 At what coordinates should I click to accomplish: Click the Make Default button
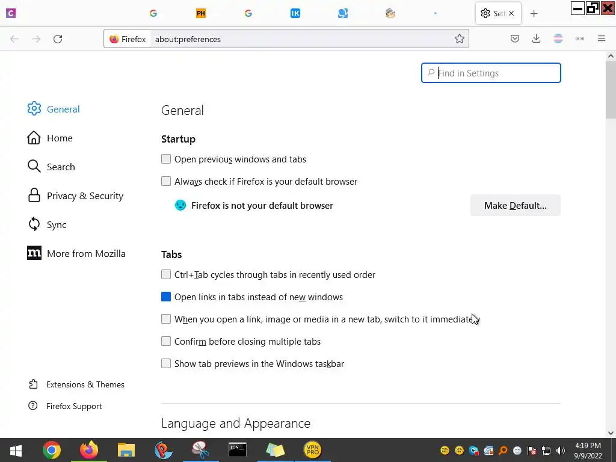tap(515, 206)
